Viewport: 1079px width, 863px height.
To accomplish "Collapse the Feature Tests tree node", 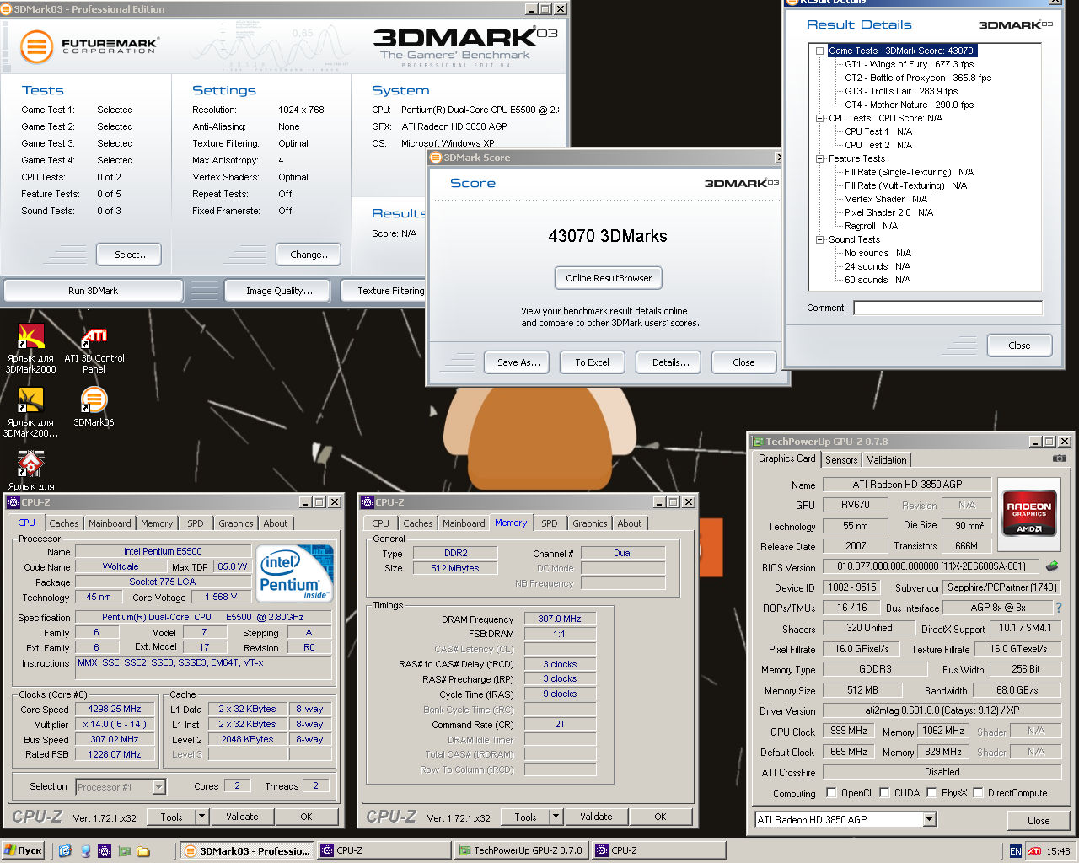I will pyautogui.click(x=819, y=158).
